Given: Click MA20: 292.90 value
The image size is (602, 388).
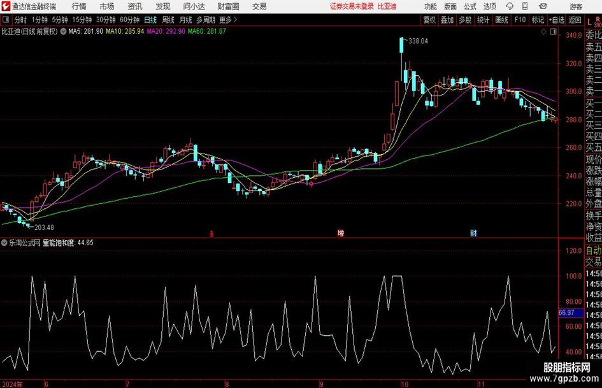Looking at the screenshot, I should (x=166, y=31).
